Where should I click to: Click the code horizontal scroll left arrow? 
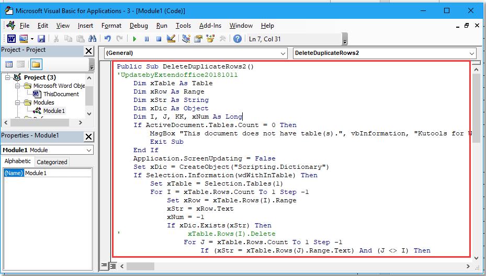coord(122,266)
